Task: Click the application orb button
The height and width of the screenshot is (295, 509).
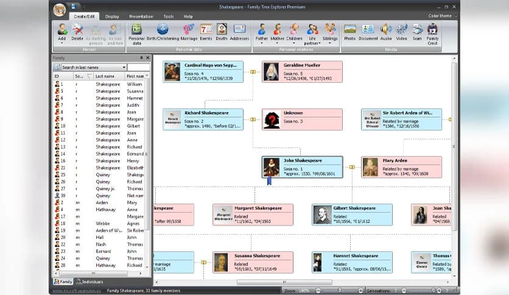Action: (60, 10)
